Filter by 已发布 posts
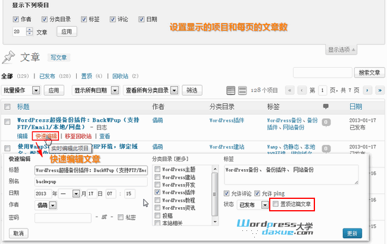The width and height of the screenshot is (387, 244). (x=47, y=76)
